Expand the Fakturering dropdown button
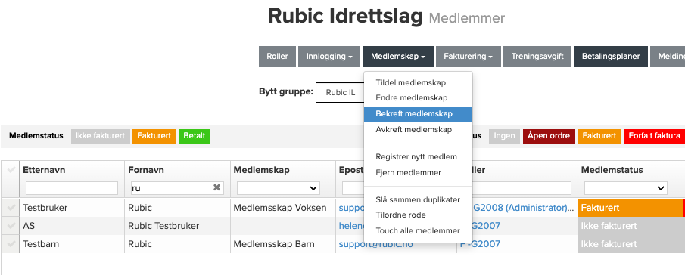Image resolution: width=685 pixels, height=275 pixels. pyautogui.click(x=469, y=57)
